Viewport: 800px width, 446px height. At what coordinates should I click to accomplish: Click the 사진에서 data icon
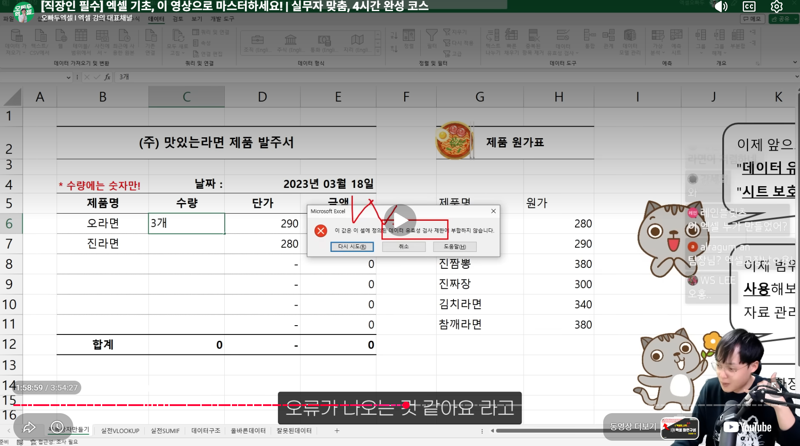tap(102, 42)
